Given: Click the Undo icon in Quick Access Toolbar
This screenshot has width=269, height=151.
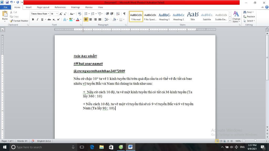Looking at the screenshot, I should [11, 2].
